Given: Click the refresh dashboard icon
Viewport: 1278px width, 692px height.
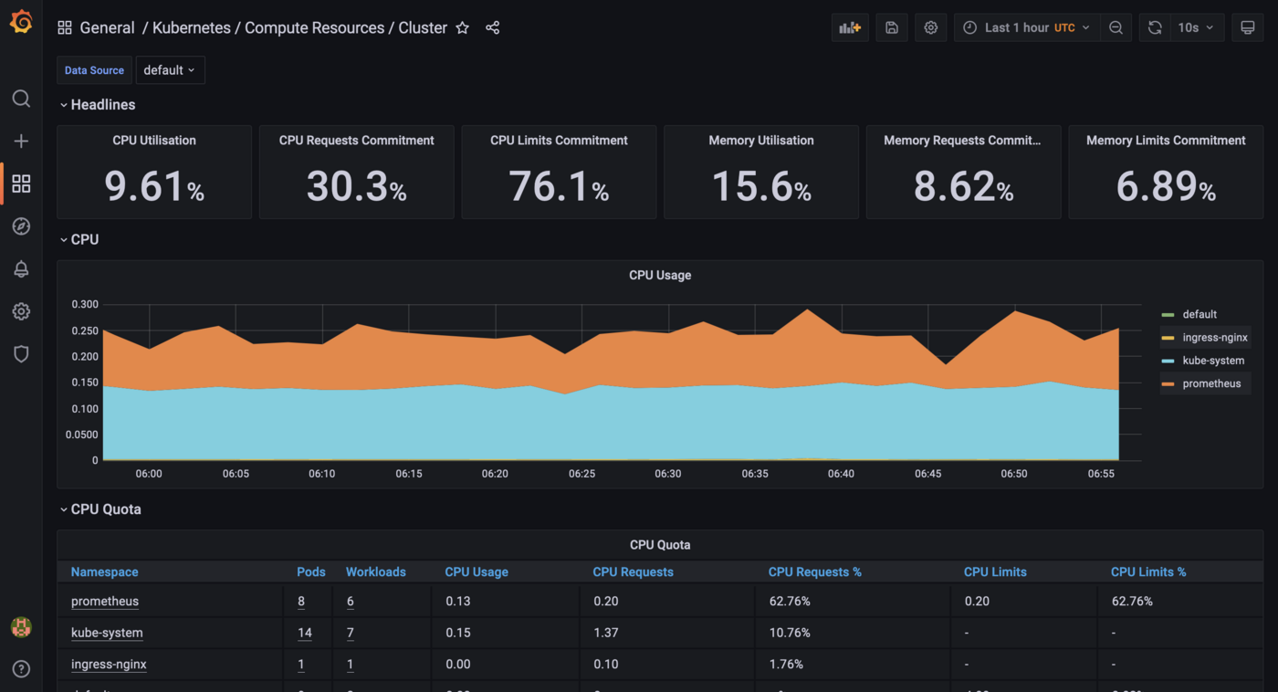Looking at the screenshot, I should pyautogui.click(x=1154, y=27).
